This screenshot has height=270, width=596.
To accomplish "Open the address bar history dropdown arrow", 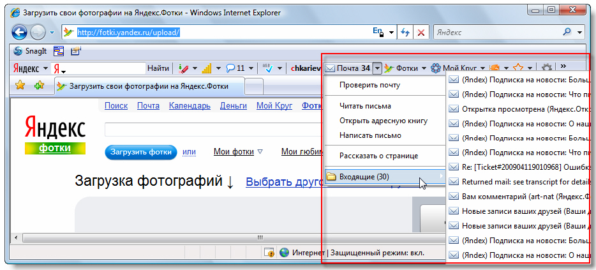I will 391,33.
